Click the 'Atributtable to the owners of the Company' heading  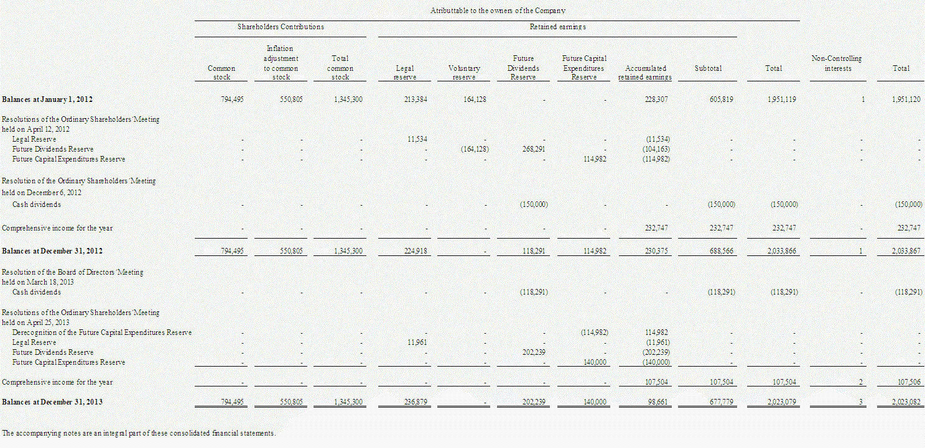pyautogui.click(x=497, y=11)
